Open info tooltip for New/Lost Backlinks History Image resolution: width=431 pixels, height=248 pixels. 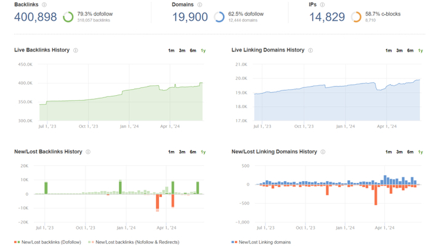click(x=88, y=152)
